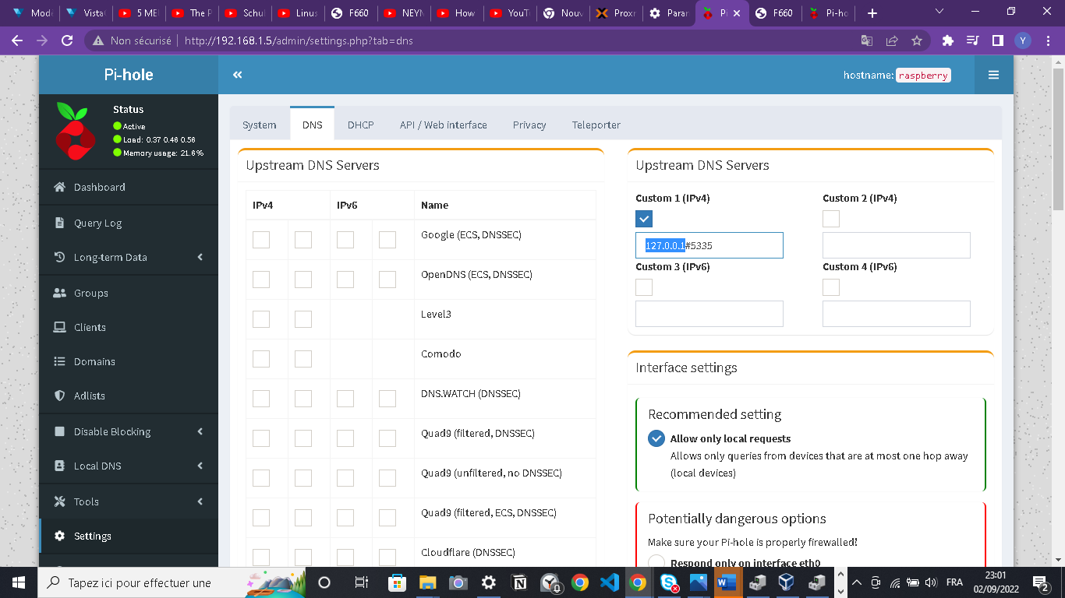Collapse the sidebar with double-chevron icon
The height and width of the screenshot is (598, 1065).
[x=237, y=75]
